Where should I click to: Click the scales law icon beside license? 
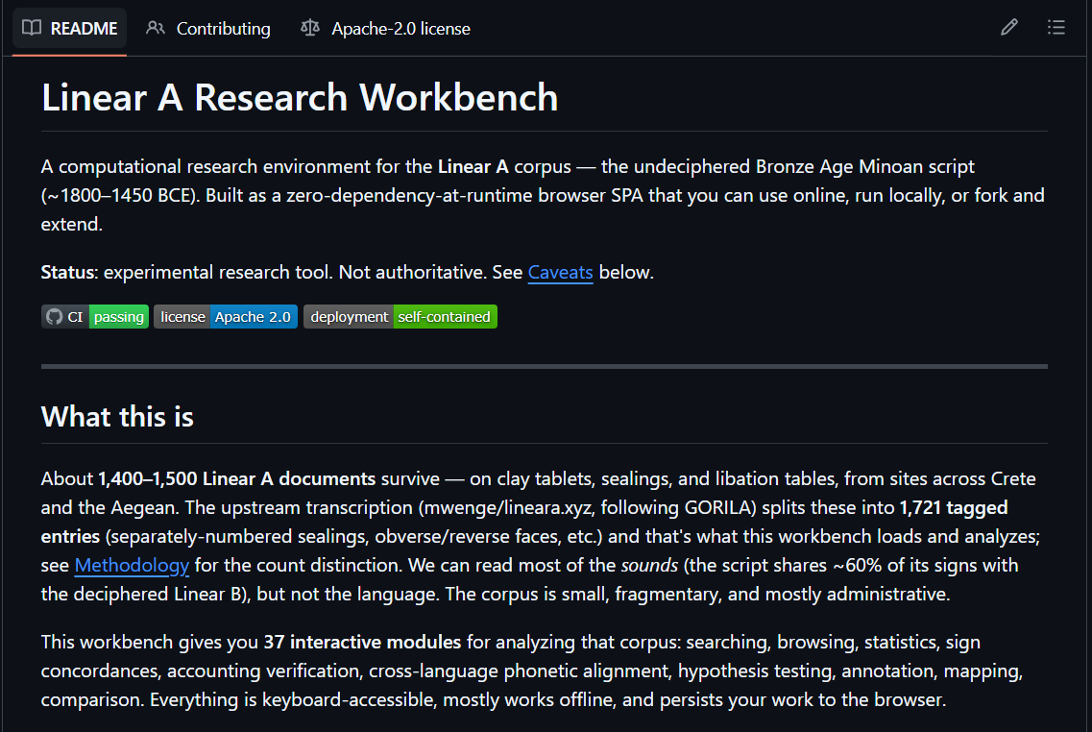[310, 28]
